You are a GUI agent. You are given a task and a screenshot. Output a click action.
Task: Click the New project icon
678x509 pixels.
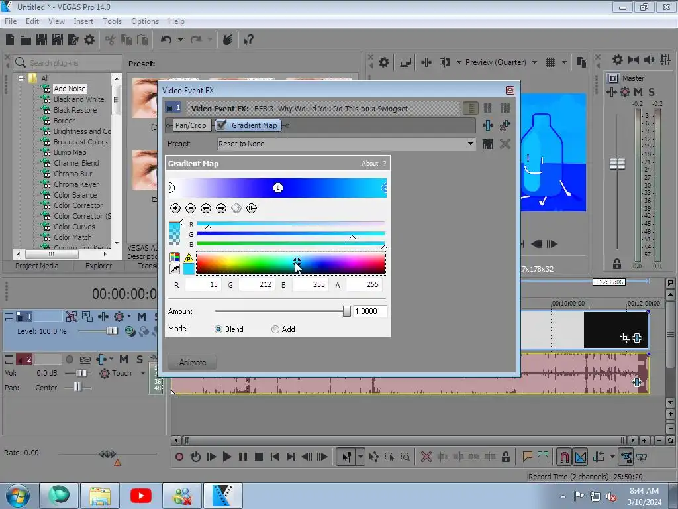click(10, 40)
